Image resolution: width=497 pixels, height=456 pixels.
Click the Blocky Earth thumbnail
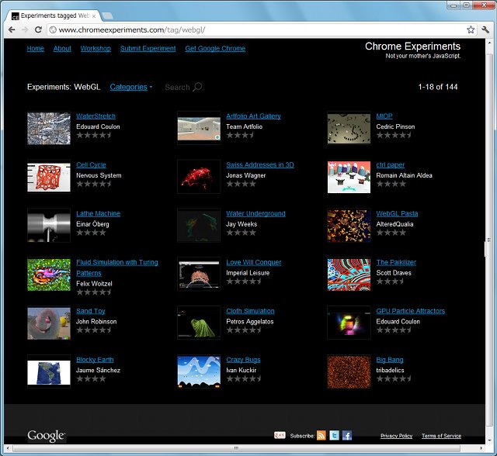[49, 371]
